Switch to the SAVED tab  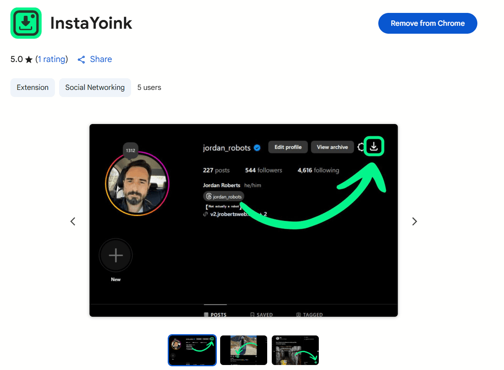pos(261,315)
